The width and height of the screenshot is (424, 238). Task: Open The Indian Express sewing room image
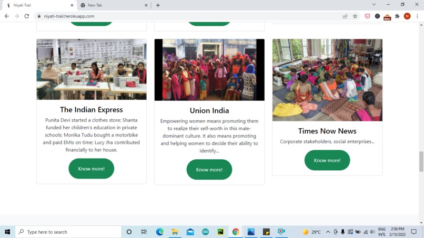(x=92, y=69)
